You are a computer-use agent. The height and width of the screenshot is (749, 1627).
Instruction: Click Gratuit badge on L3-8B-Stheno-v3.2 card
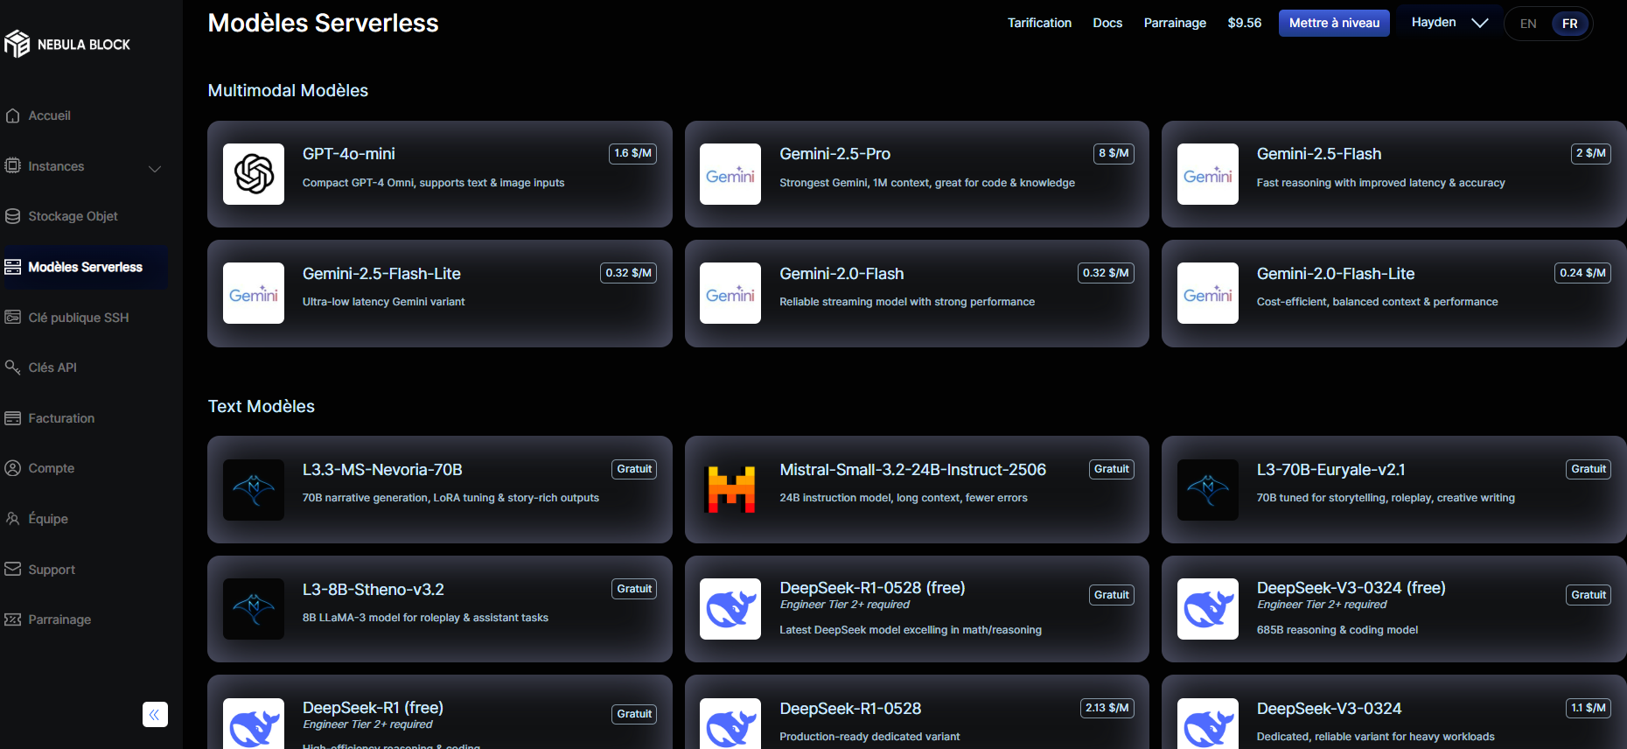click(634, 589)
